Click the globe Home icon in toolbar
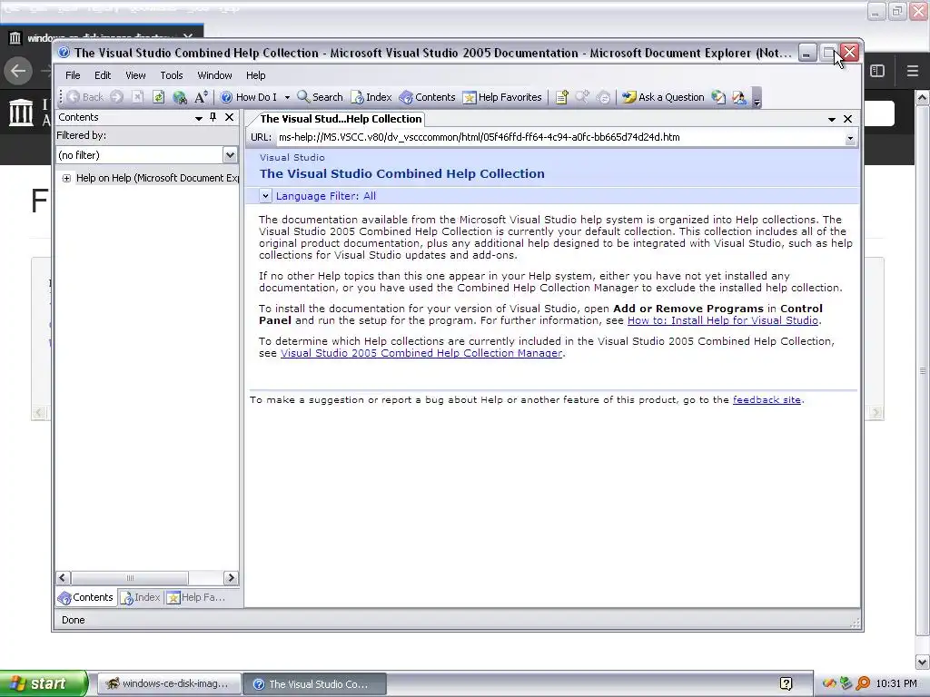The width and height of the screenshot is (930, 697). tap(179, 97)
